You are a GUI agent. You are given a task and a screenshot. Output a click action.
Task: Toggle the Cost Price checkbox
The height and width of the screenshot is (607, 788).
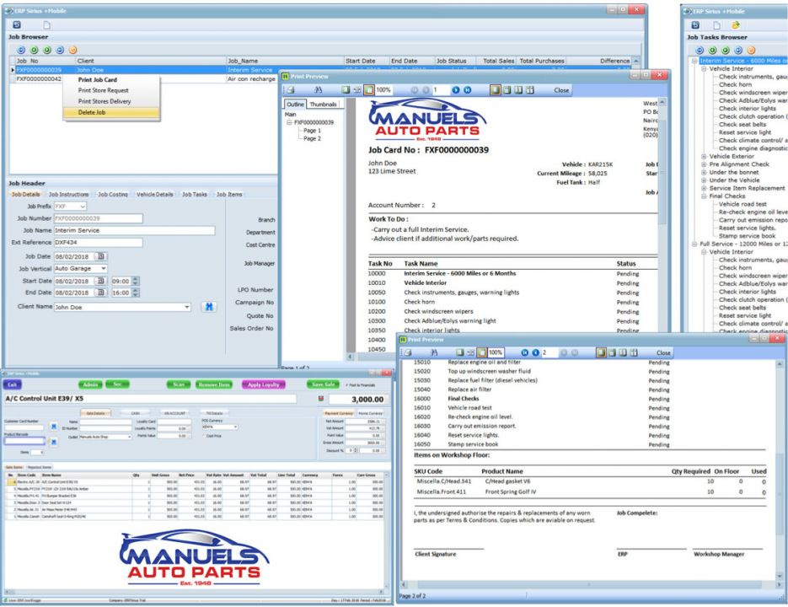pos(204,436)
